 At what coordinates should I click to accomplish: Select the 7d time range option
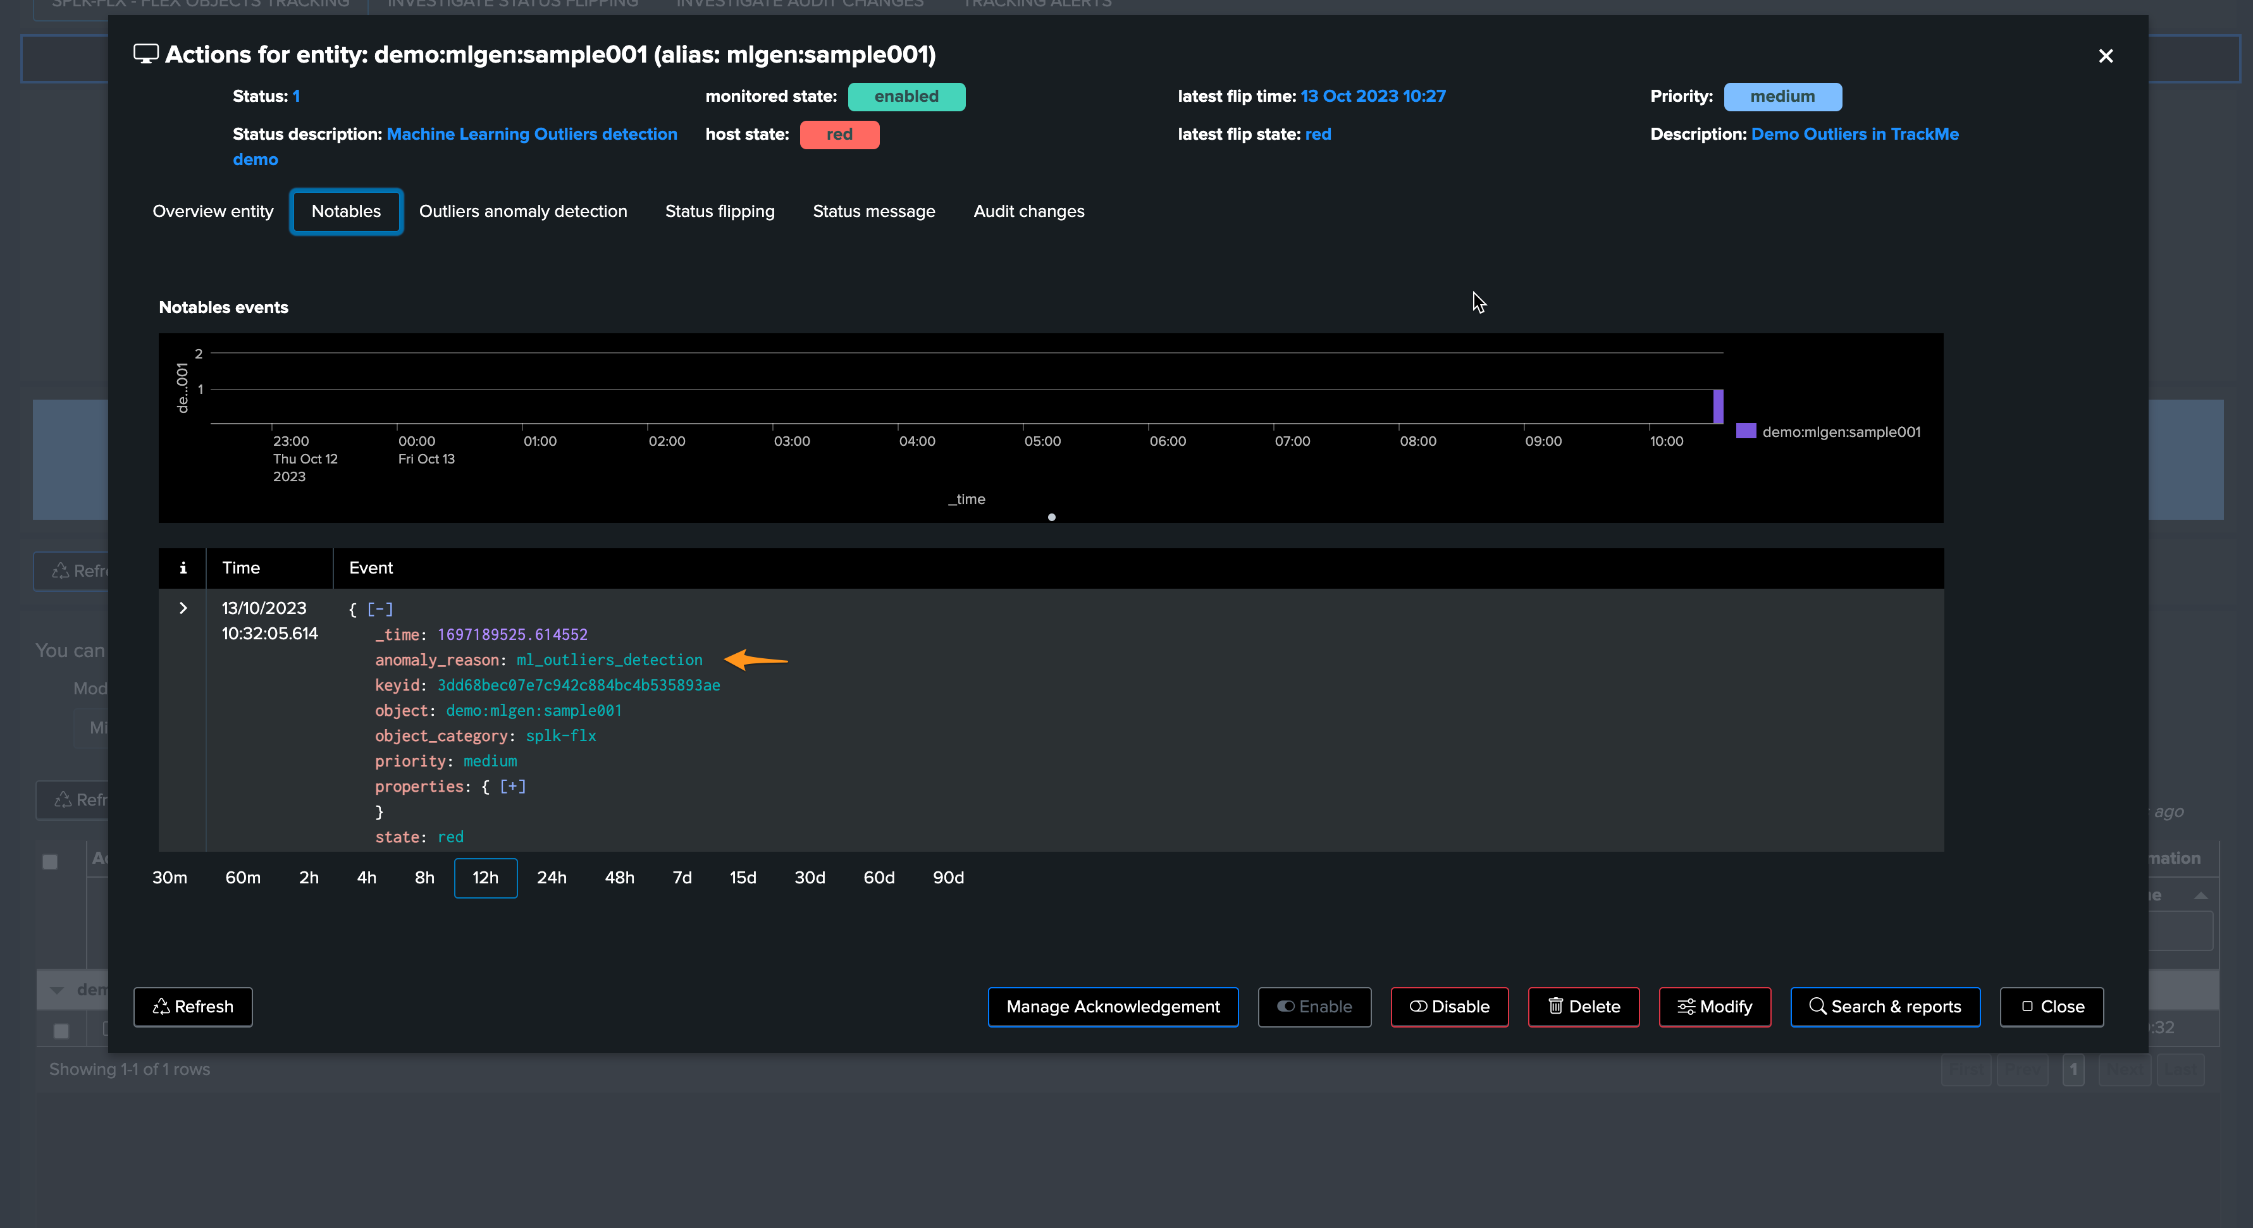tap(682, 877)
